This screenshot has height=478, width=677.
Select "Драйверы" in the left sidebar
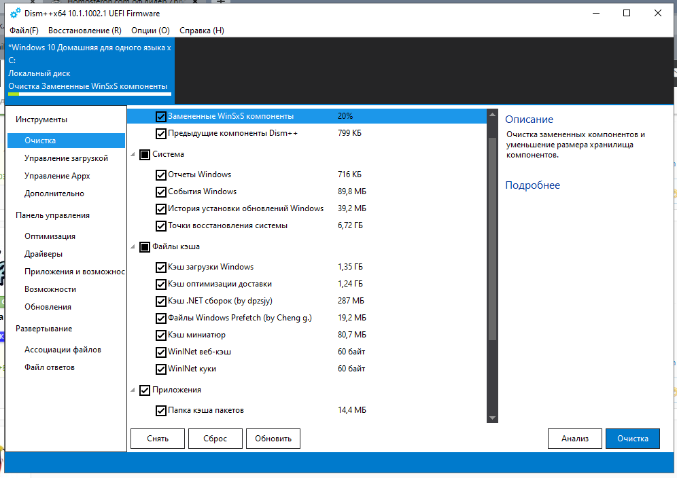pyautogui.click(x=44, y=254)
